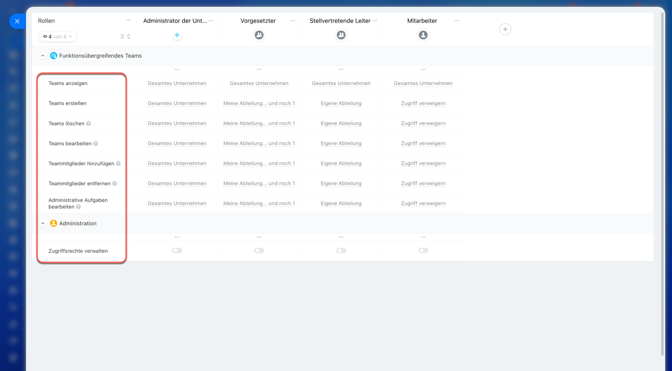The width and height of the screenshot is (672, 371).
Task: Change the Vorgesetzter 'Teams anzeigen' value
Action: tap(259, 83)
